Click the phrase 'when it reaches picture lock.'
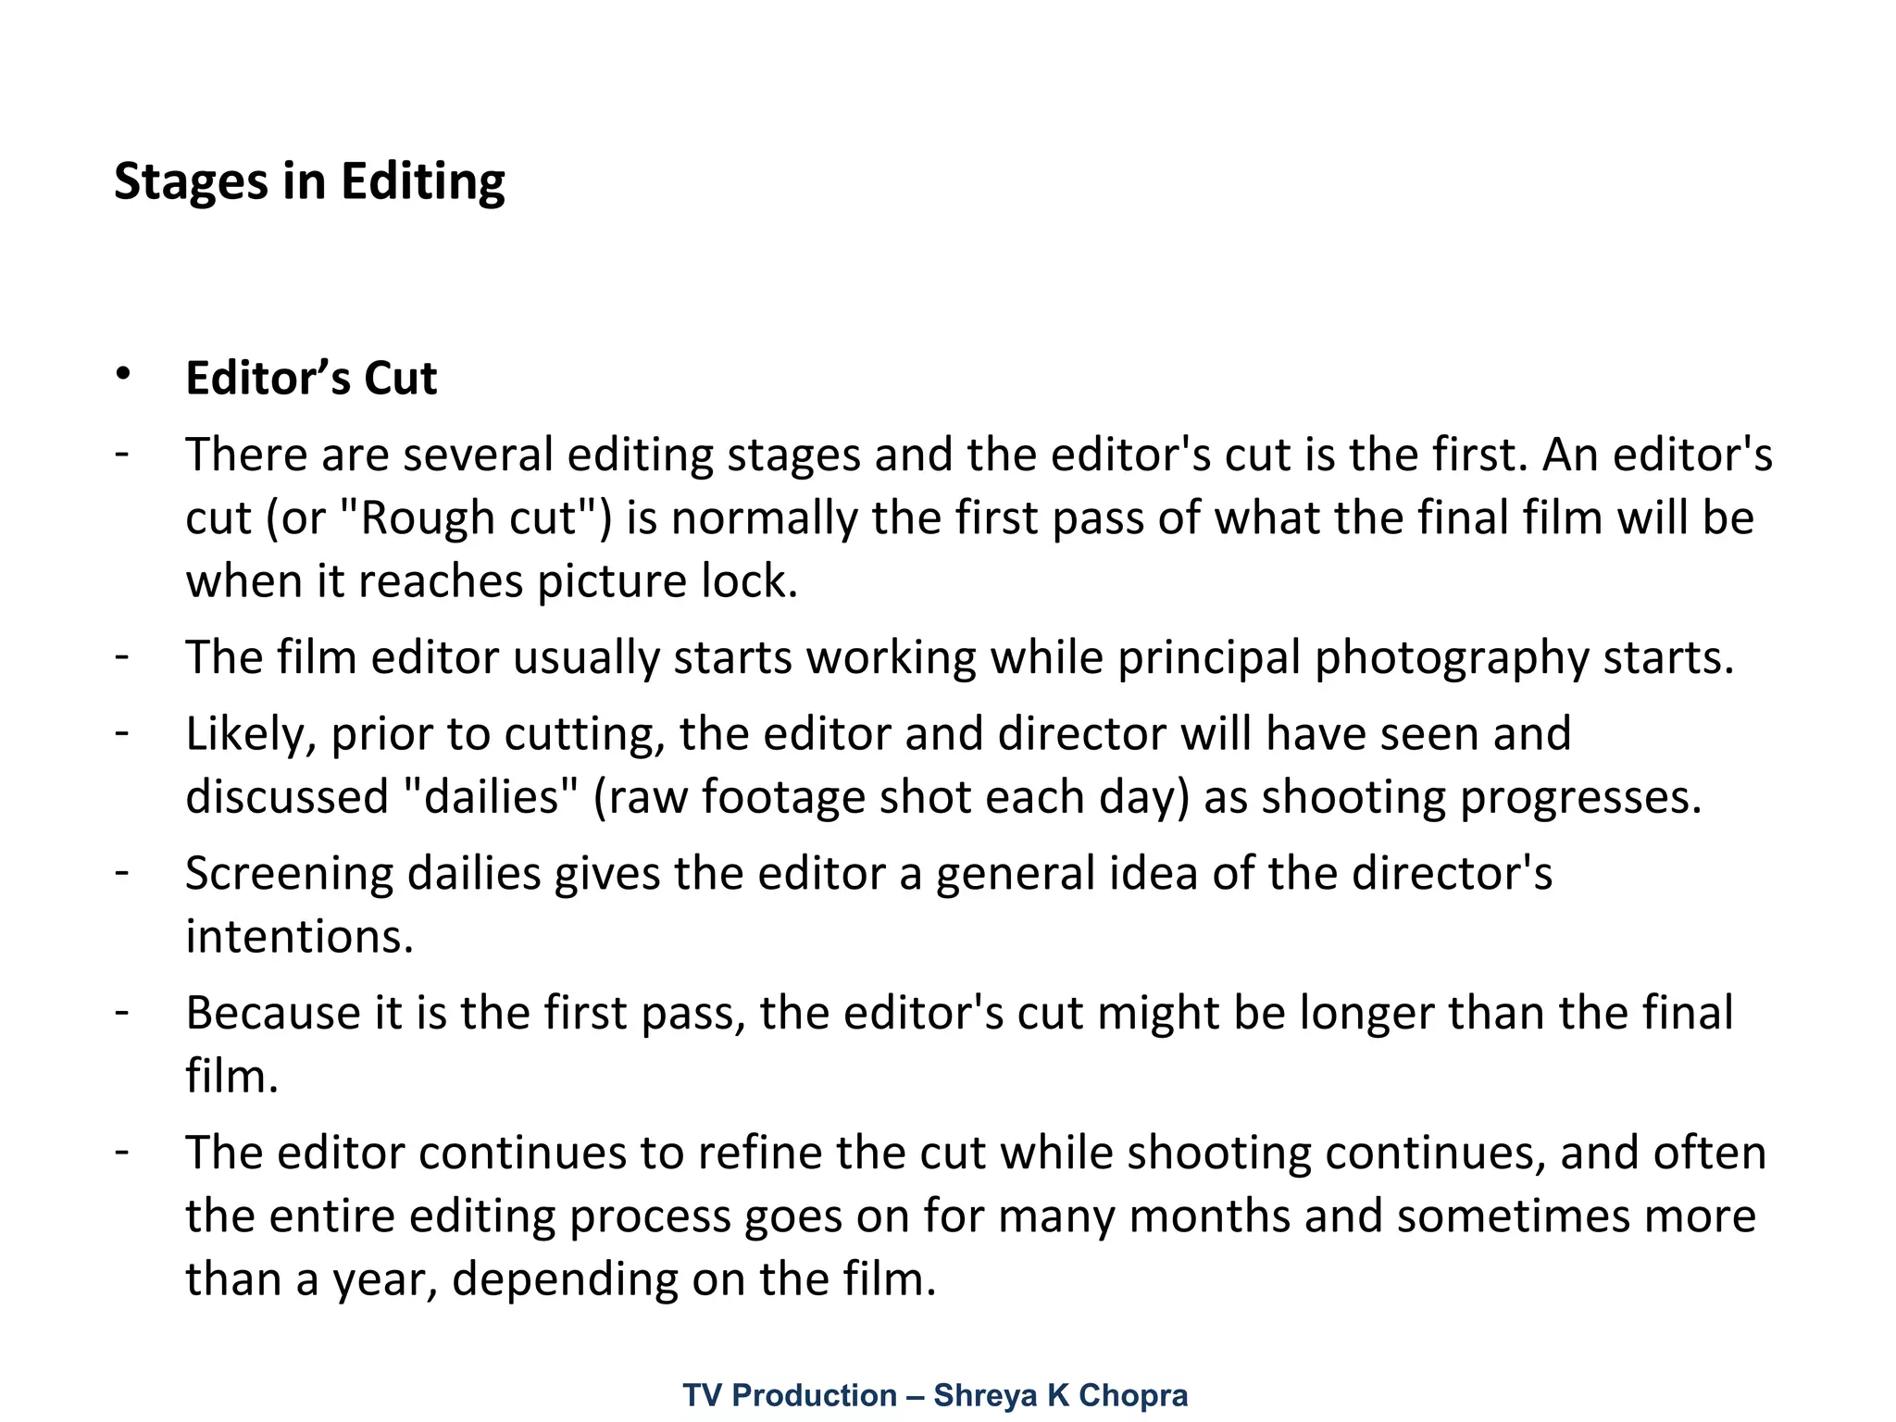 pyautogui.click(x=492, y=581)
